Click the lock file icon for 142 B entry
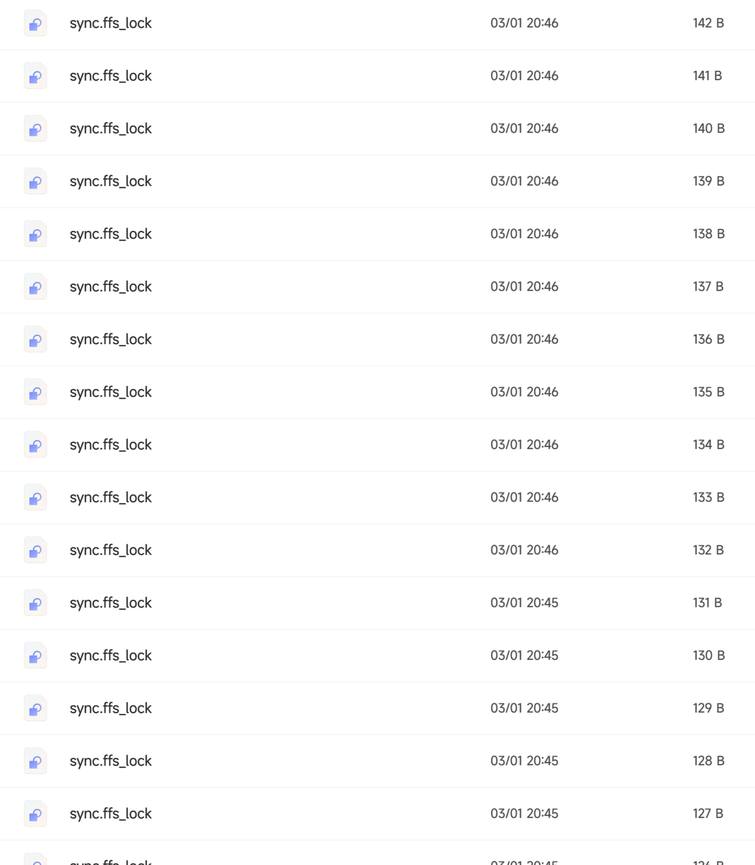Viewport: 755px width, 865px height. pyautogui.click(x=35, y=23)
